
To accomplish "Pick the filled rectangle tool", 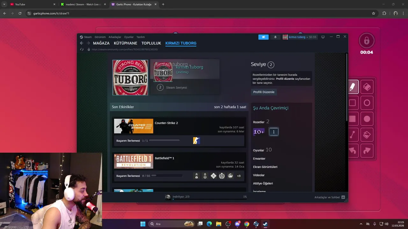I will pos(352,119).
